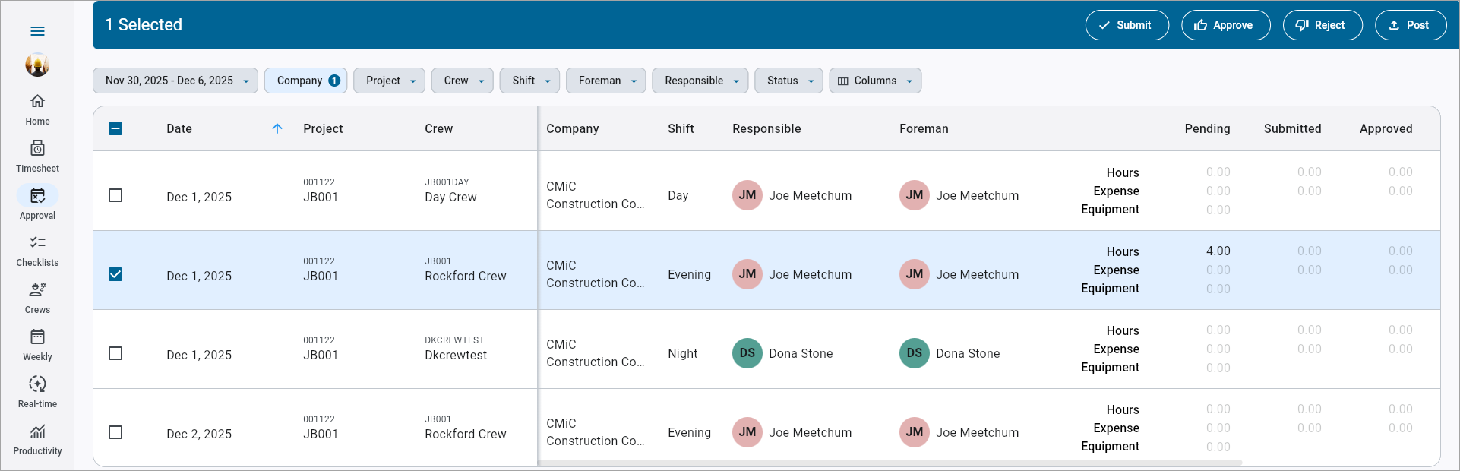The image size is (1460, 471).
Task: Click JM Responsible avatar in selected Rockford row
Action: pyautogui.click(x=747, y=274)
